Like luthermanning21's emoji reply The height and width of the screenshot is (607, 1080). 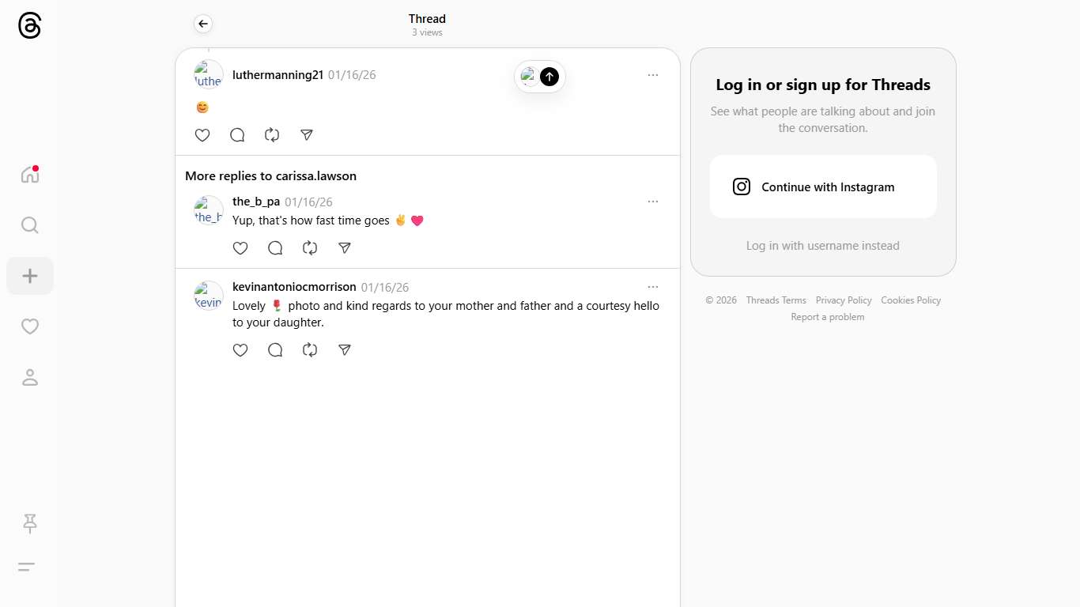202,135
